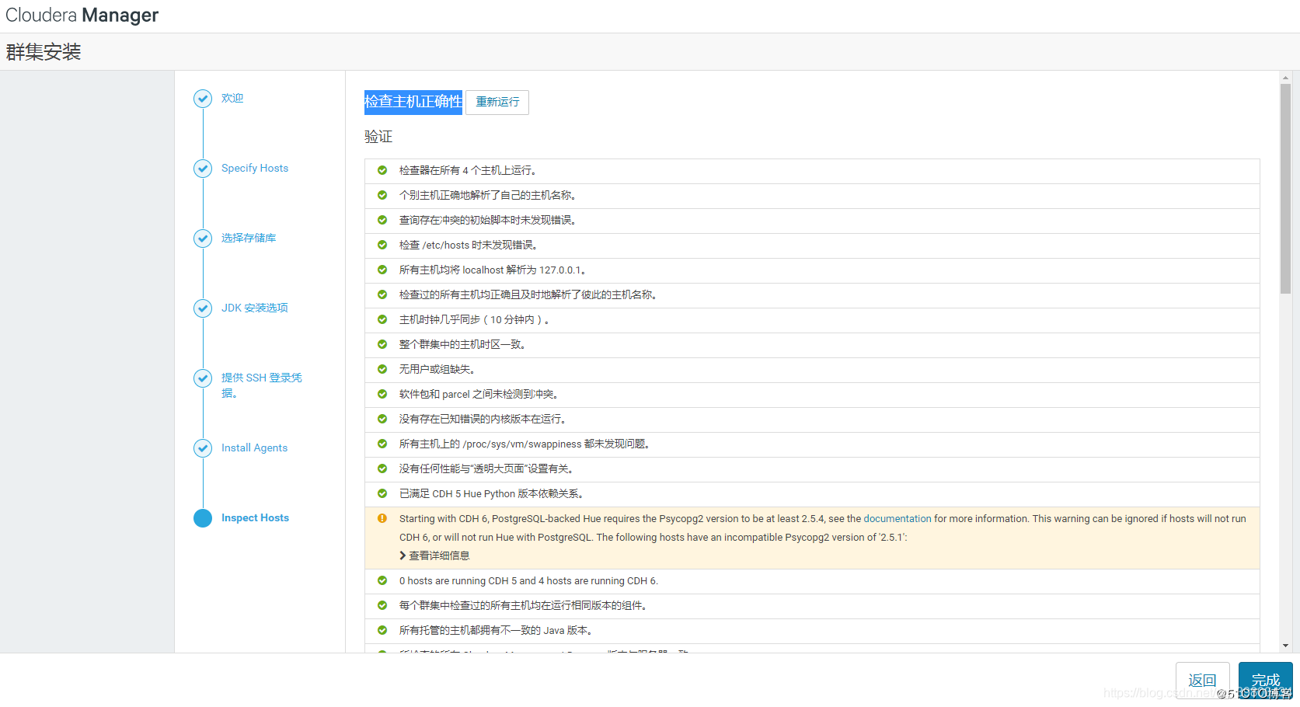Click the 欢迎 step checkmark circle

[203, 99]
